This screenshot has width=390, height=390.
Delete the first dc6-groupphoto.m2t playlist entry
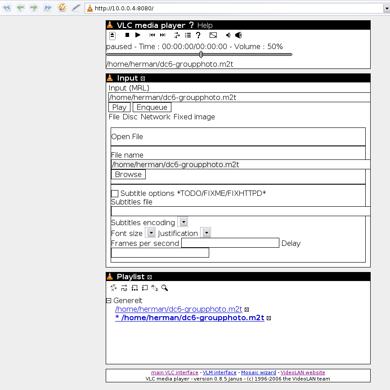(247, 309)
